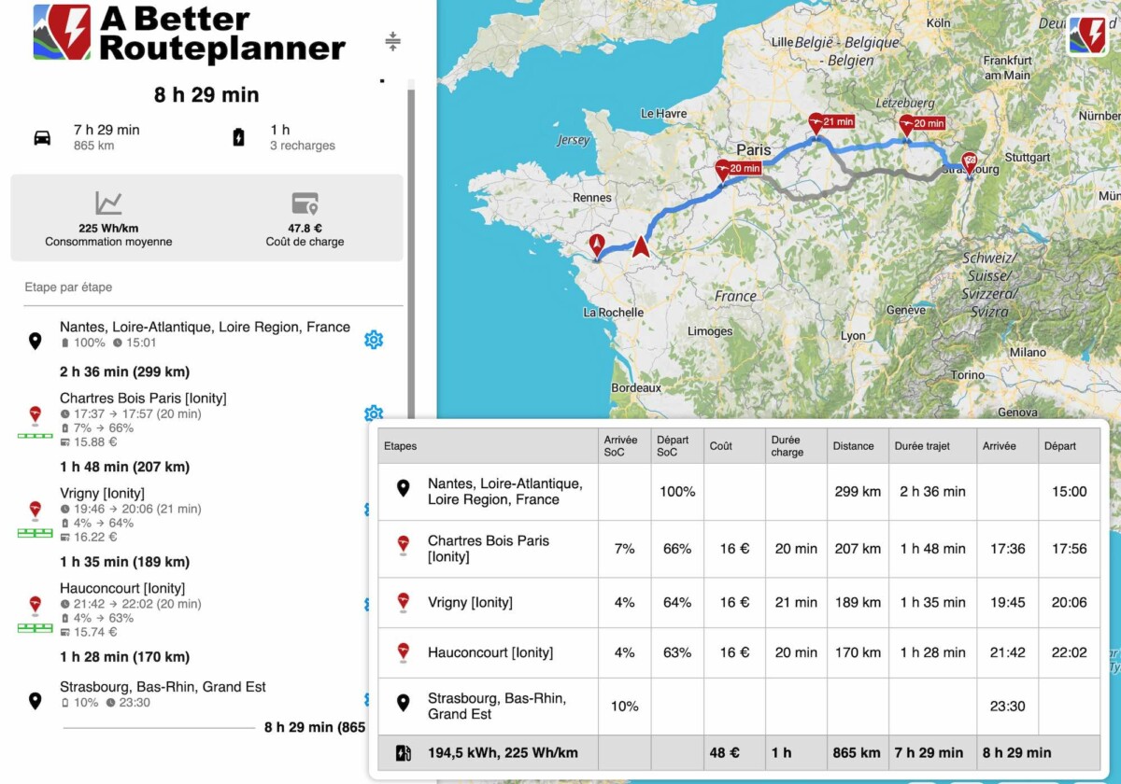Click the charging station icon in table total row
The width and height of the screenshot is (1121, 784).
403,752
